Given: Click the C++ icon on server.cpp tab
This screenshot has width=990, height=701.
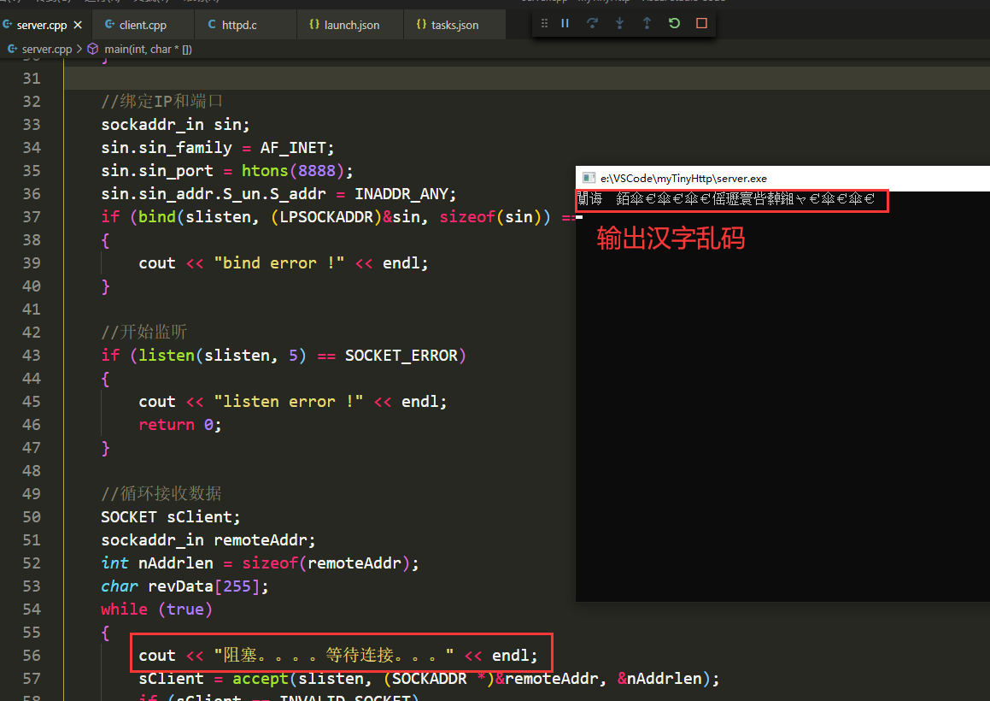Looking at the screenshot, I should (9, 25).
